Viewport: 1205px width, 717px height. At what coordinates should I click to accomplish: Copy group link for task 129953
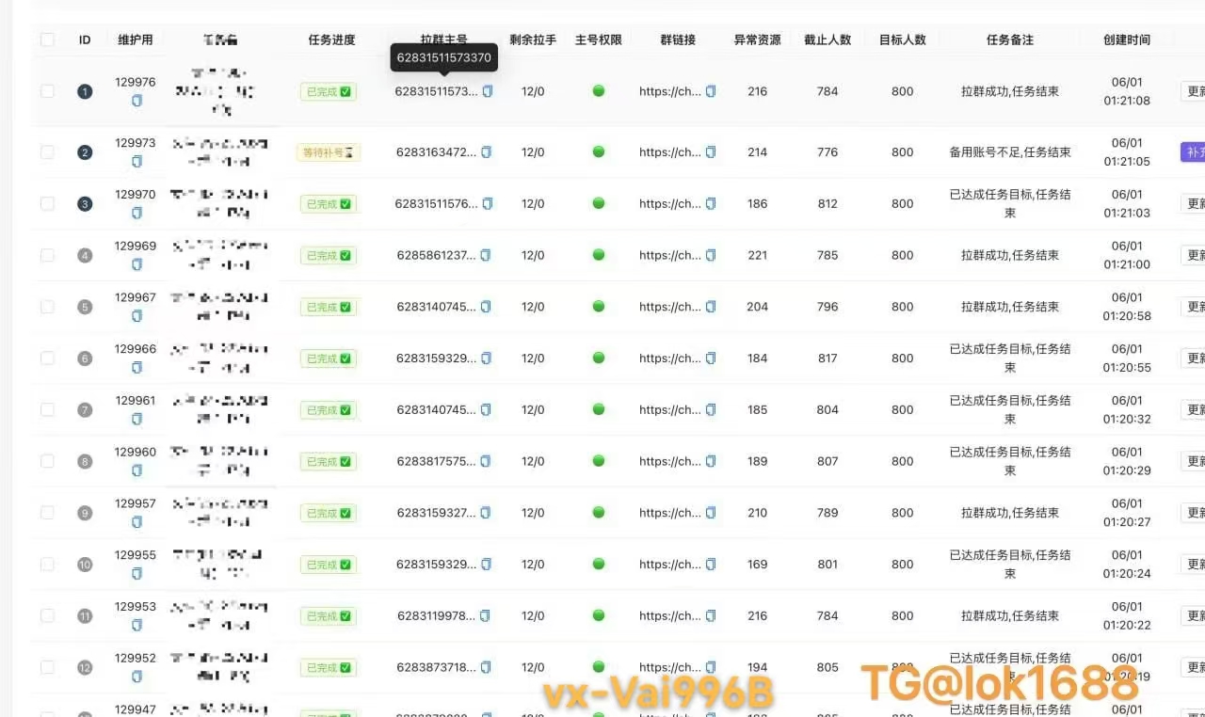711,616
